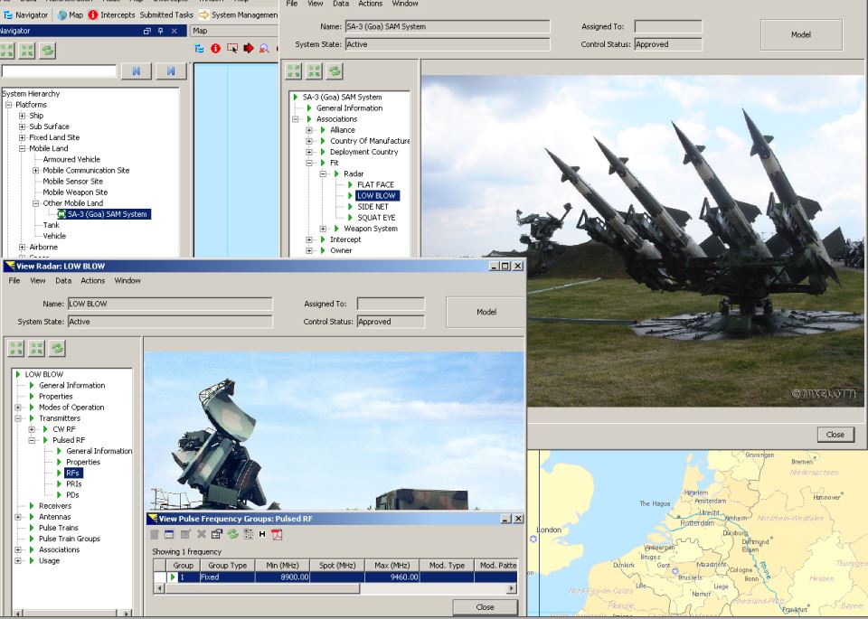Open the PDF export icon in Pulse Frequency Groups toolbar
The height and width of the screenshot is (619, 868).
[x=277, y=534]
